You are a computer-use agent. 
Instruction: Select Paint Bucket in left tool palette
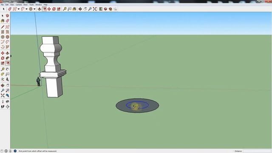coord(3,21)
